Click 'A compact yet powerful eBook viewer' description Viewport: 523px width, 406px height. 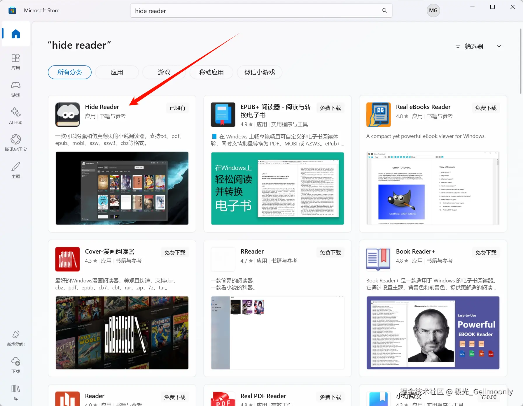tap(426, 136)
